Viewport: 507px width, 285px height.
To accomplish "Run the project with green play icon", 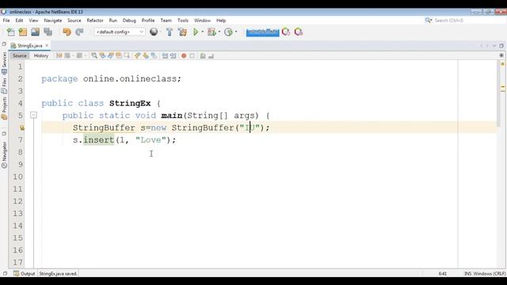I will coord(196,32).
